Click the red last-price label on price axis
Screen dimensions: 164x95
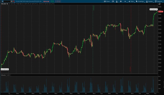(x=161, y=11)
